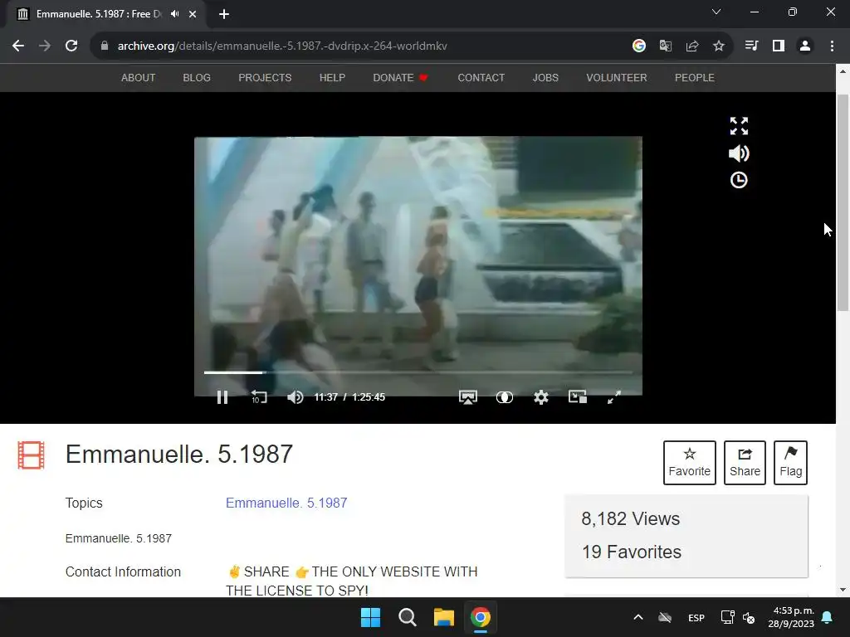Click scrollbar down arrow
850x637 pixels.
click(x=843, y=590)
